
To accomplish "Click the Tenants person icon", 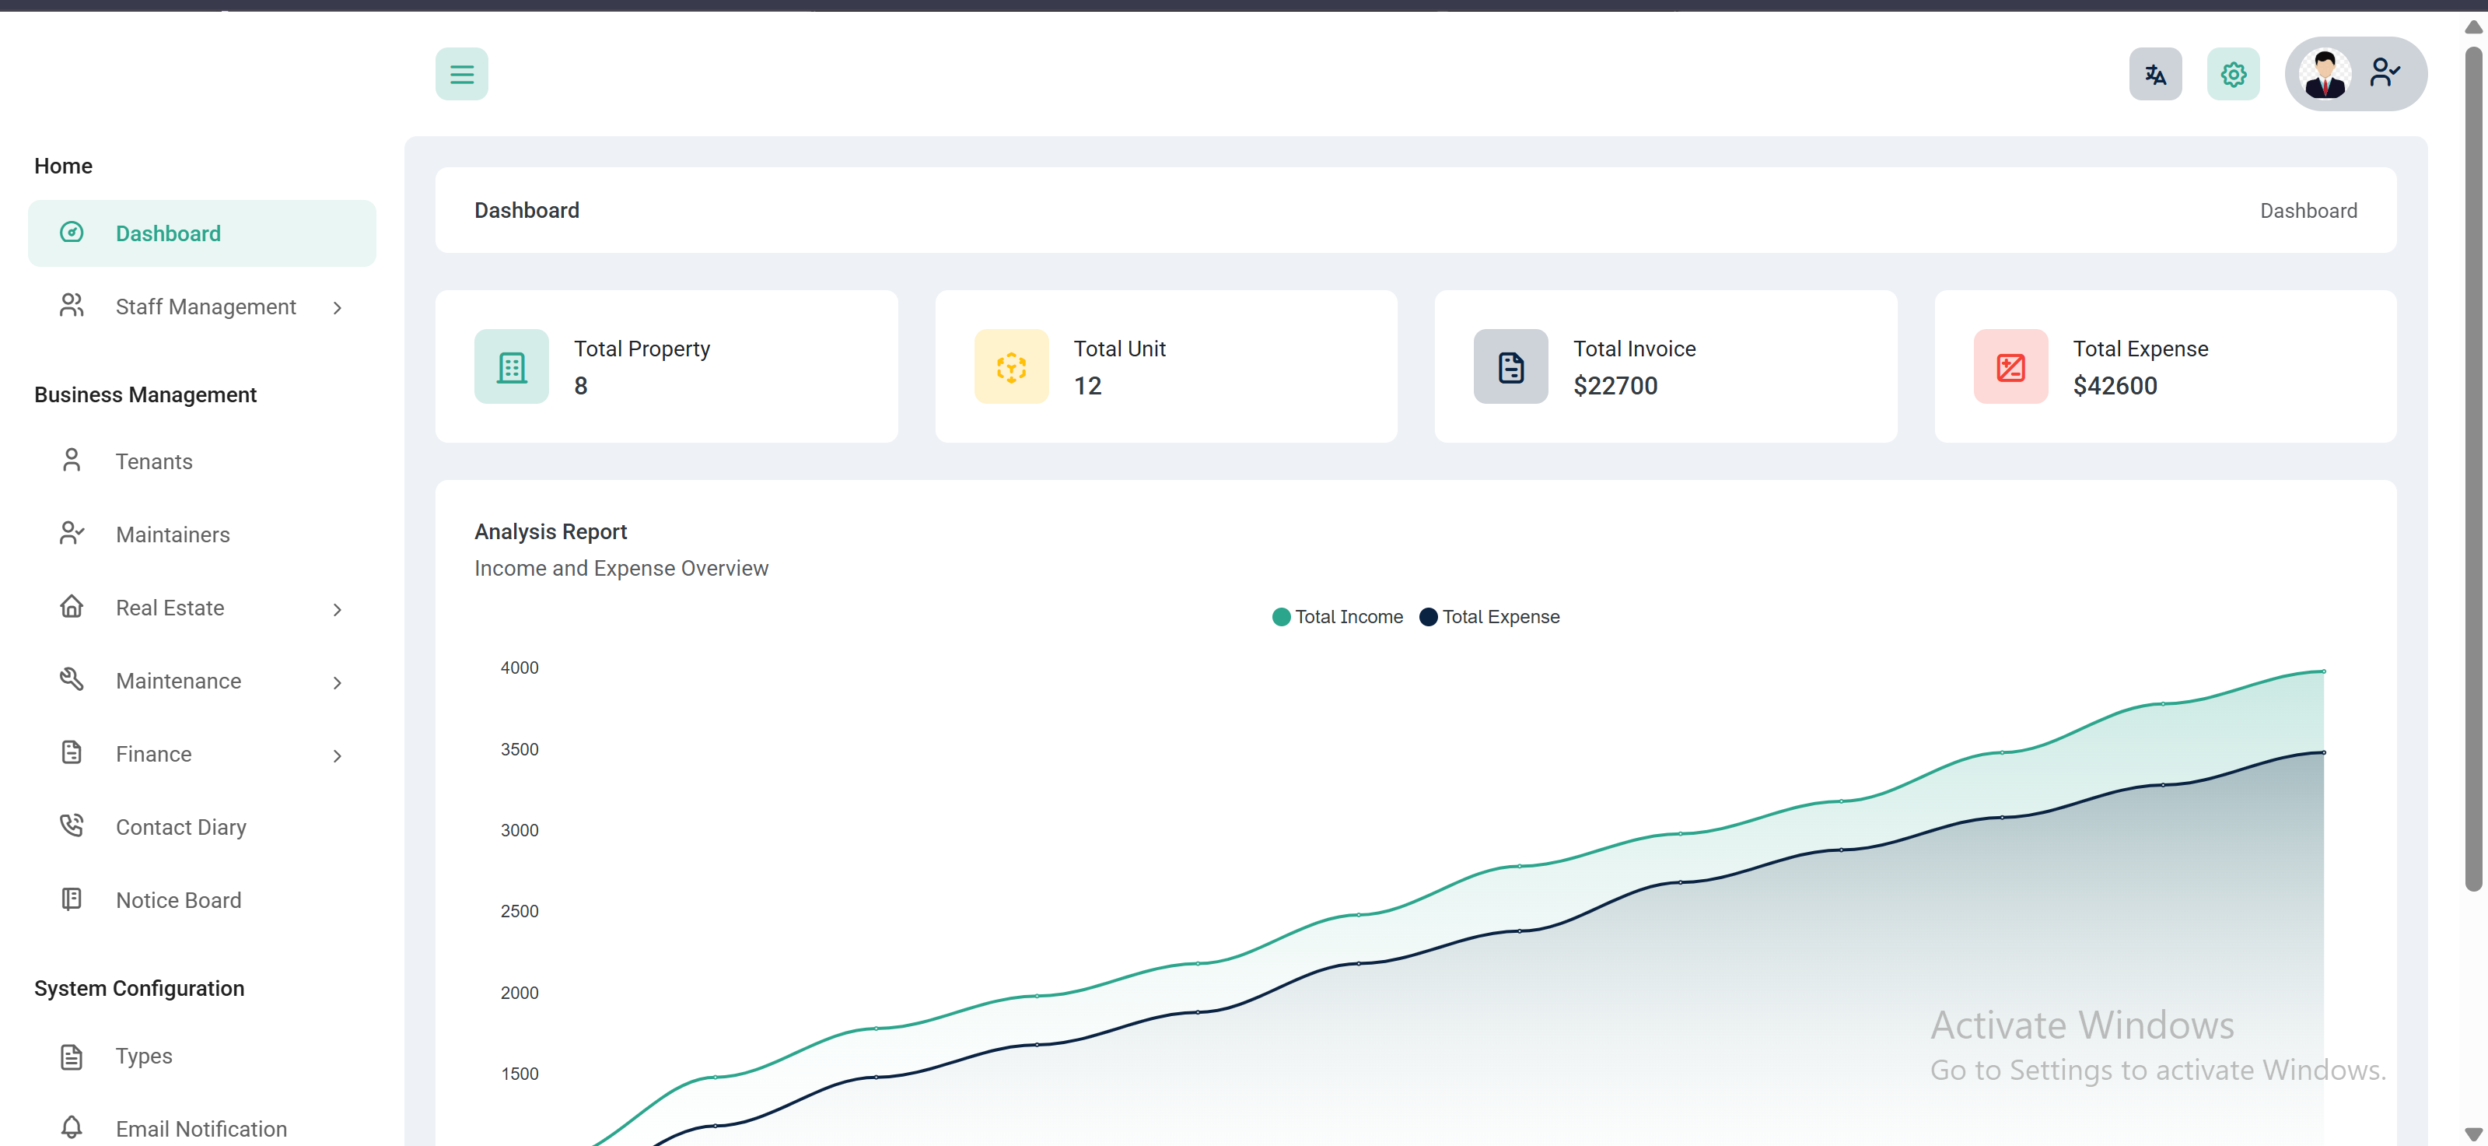I will click(72, 460).
